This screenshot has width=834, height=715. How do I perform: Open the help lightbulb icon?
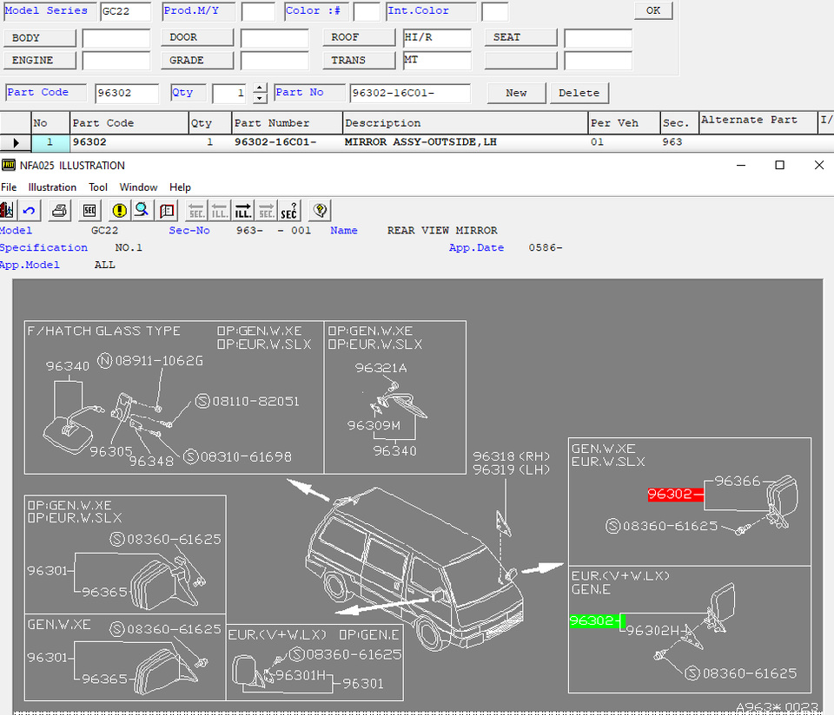pyautogui.click(x=320, y=210)
